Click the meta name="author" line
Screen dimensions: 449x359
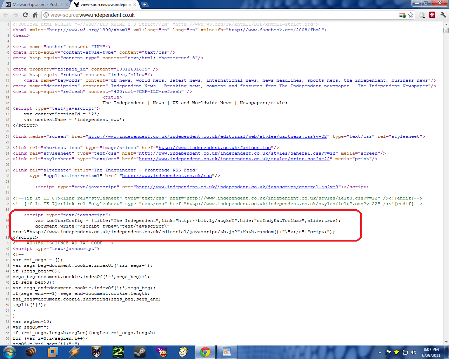62,47
